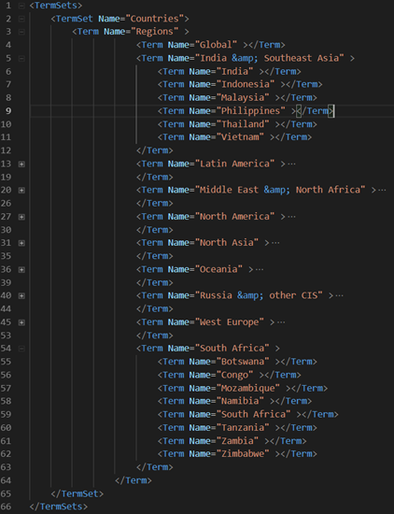Click the closing </TermSet> tag on line 65

pyautogui.click(x=77, y=493)
